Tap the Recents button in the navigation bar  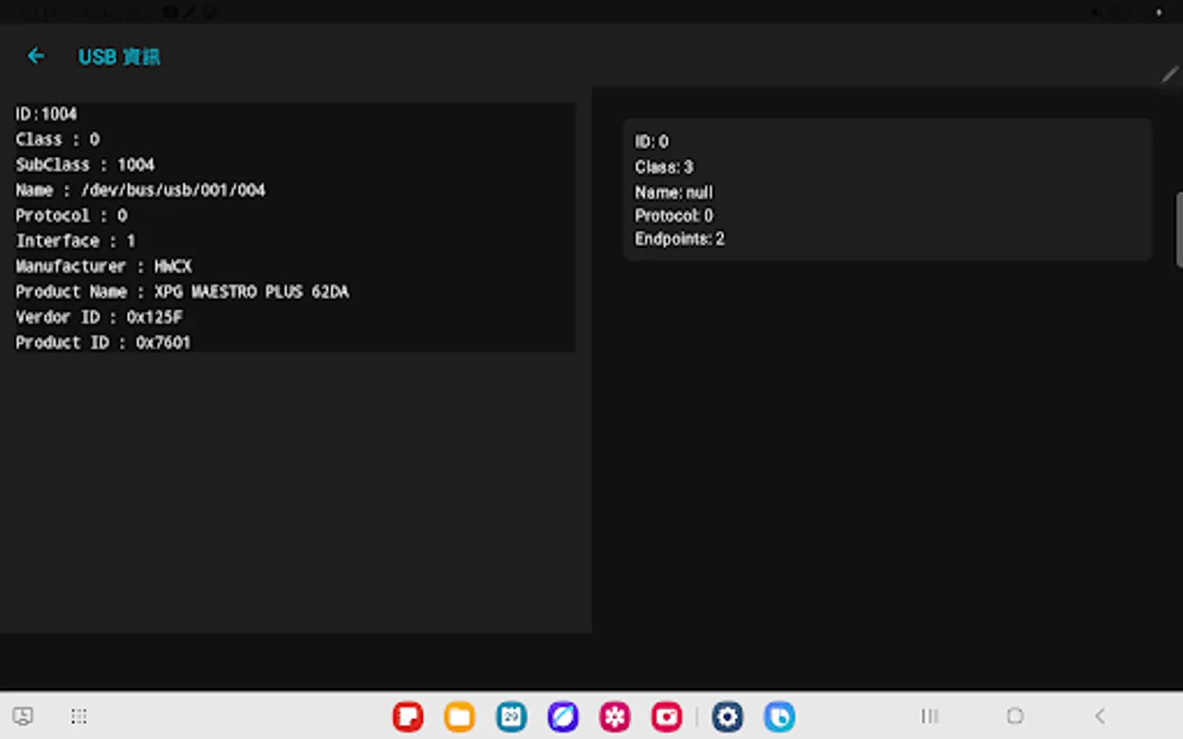coord(928,715)
